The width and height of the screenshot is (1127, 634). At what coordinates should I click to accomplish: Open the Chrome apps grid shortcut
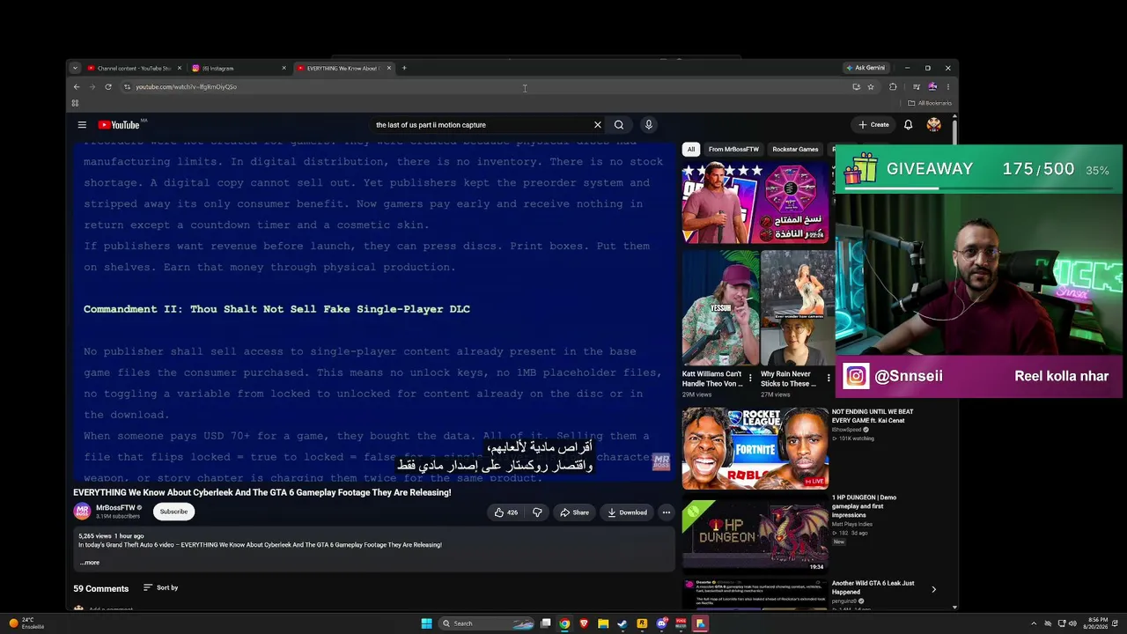[x=75, y=103]
